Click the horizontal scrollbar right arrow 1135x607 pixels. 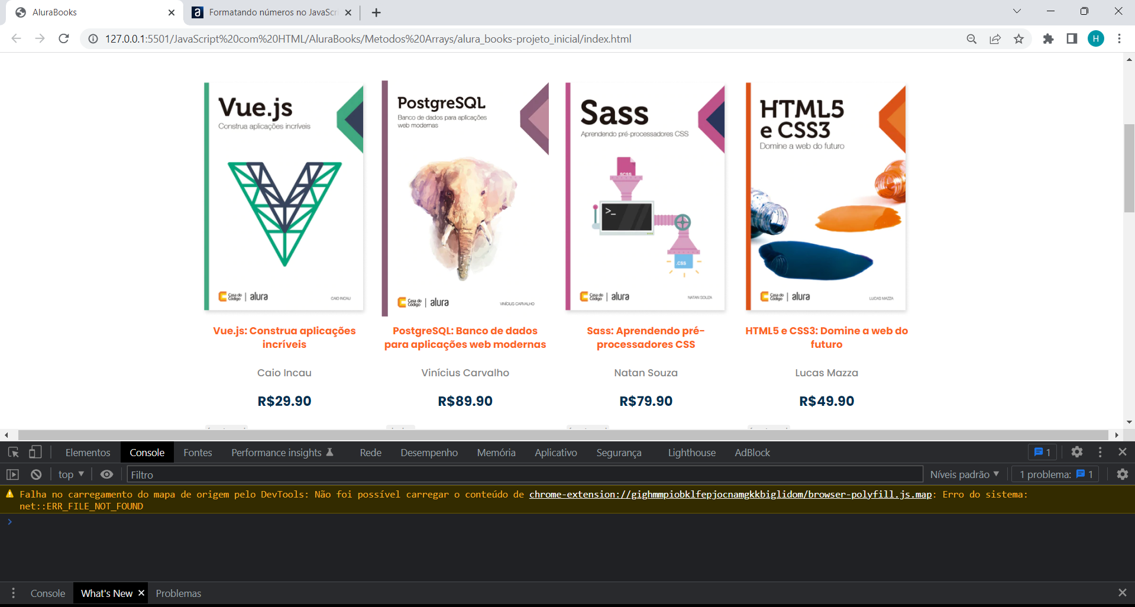point(1117,435)
